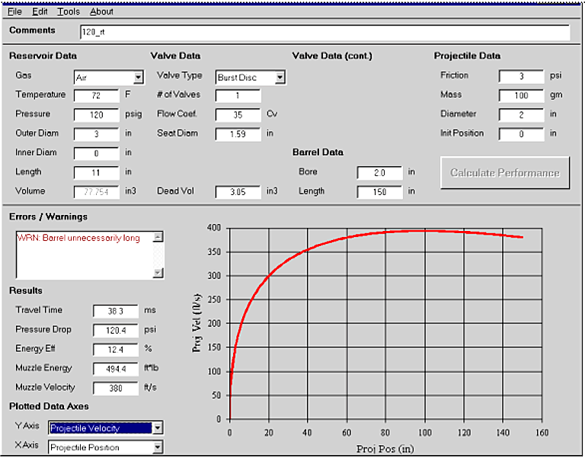Click the Muzzle Velocity result field
585x458 pixels.
tap(116, 388)
